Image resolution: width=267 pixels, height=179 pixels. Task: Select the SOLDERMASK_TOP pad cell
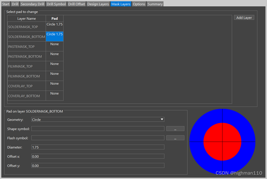pos(55,26)
